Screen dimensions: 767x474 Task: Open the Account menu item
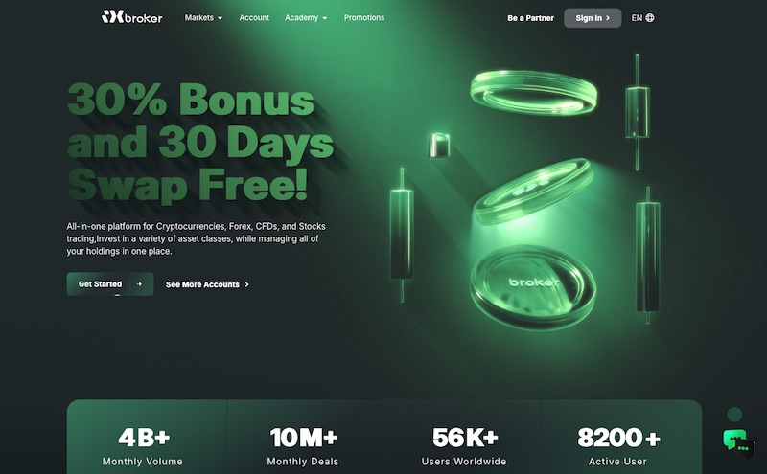click(254, 17)
